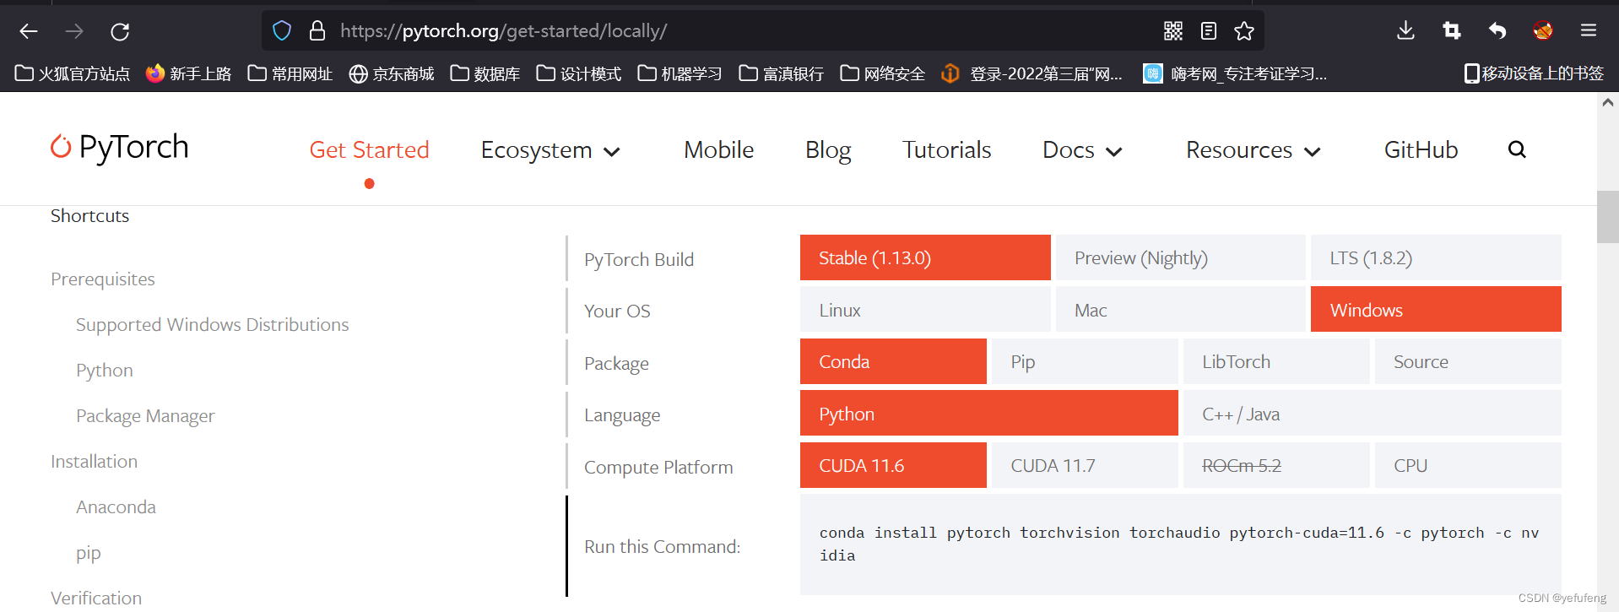Select the LibTorch package option
1619x612 pixels.
(1276, 361)
